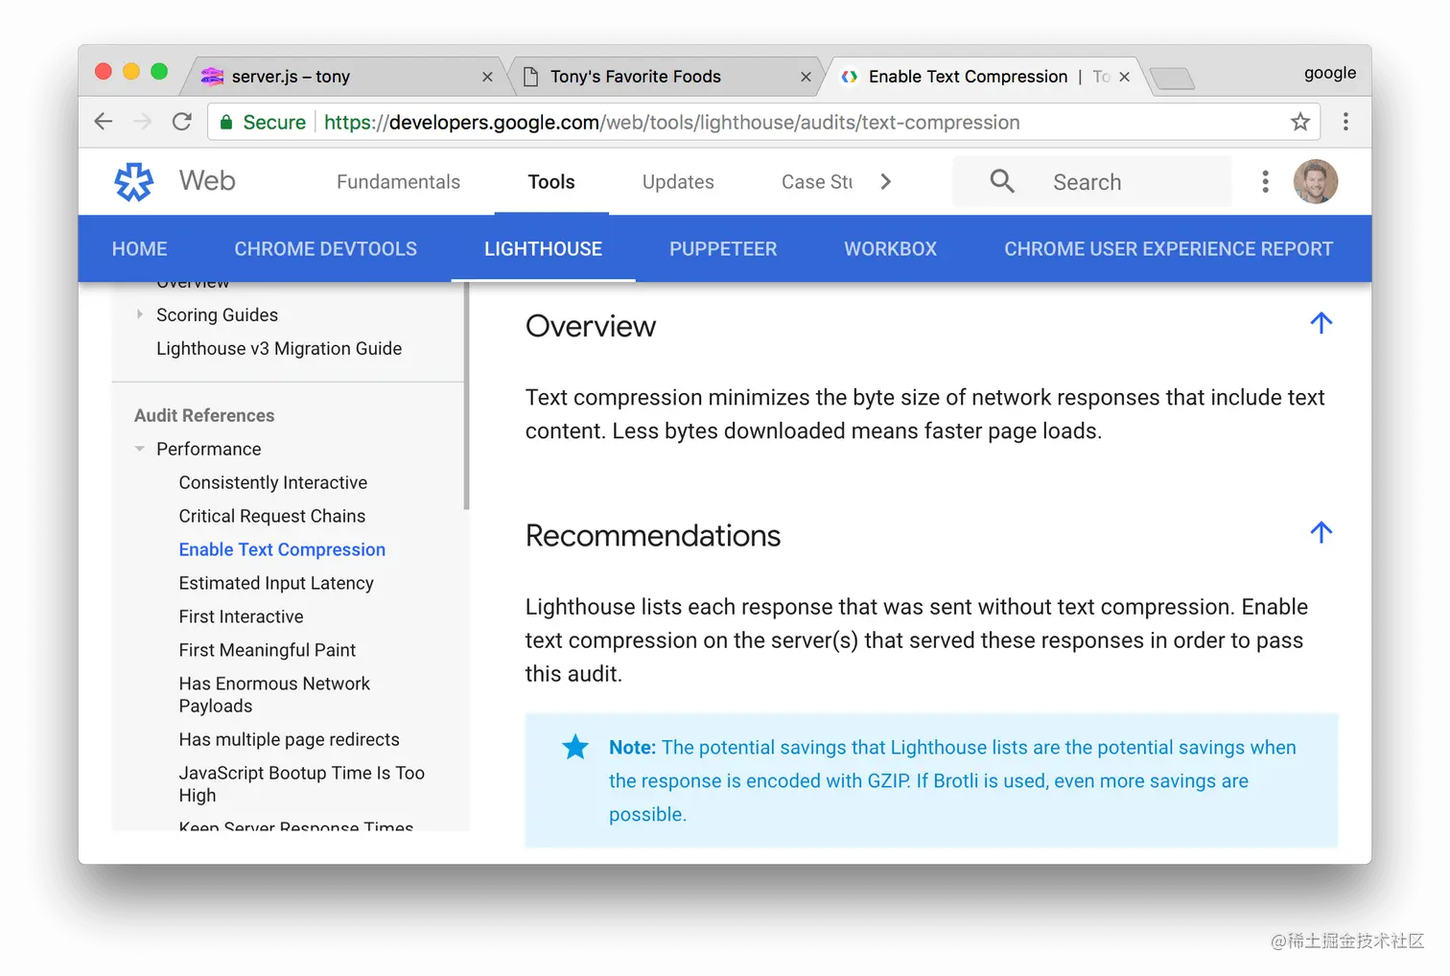Click the Web site title text
Viewport: 1450px width, 976px height.
point(207,181)
